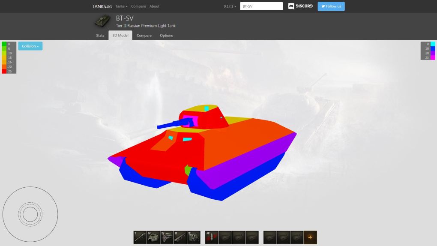Image resolution: width=437 pixels, height=246 pixels.
Task: Click the red 25mm armor legend swatch
Action: coord(4,71)
